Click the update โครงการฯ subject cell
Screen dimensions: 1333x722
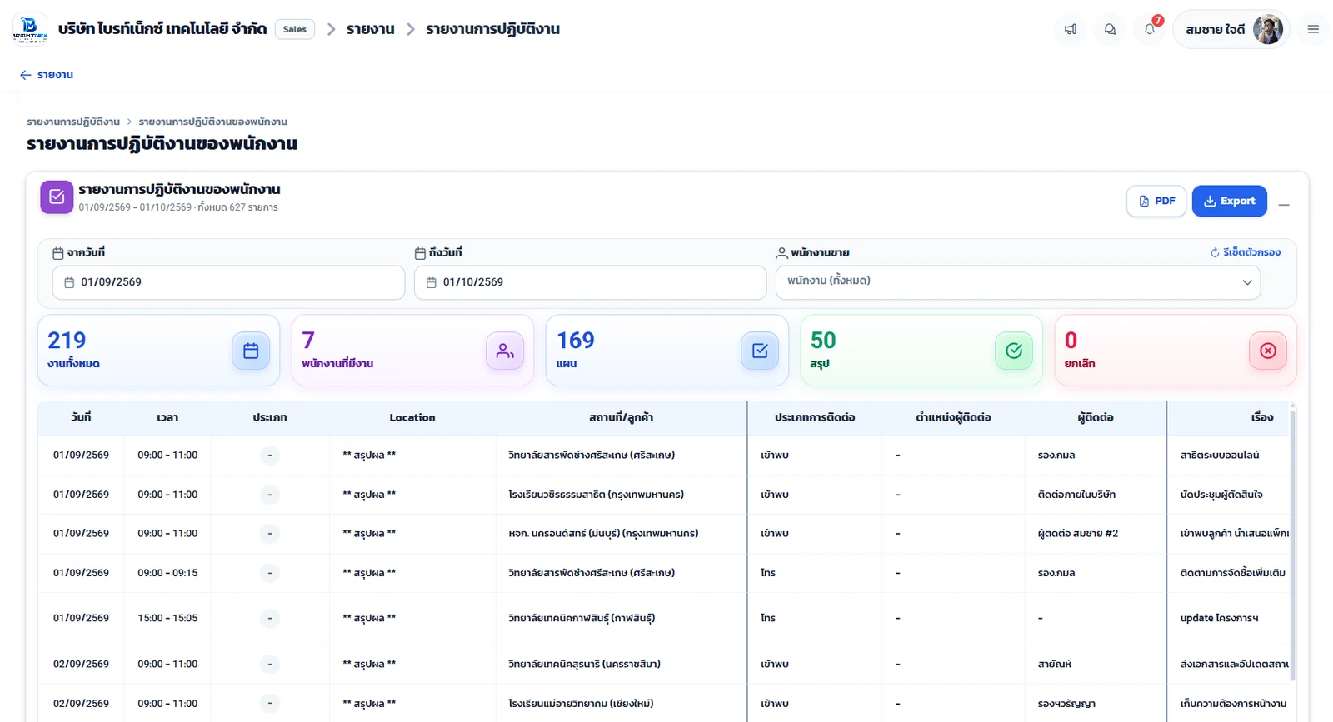1229,618
